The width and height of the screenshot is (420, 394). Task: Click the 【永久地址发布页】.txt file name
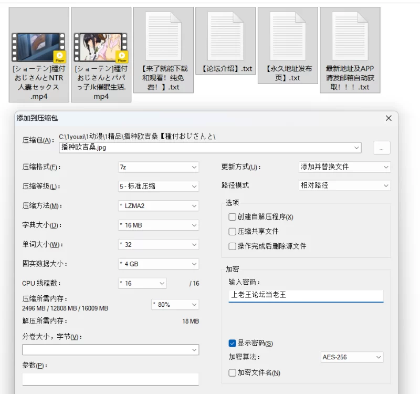[288, 73]
